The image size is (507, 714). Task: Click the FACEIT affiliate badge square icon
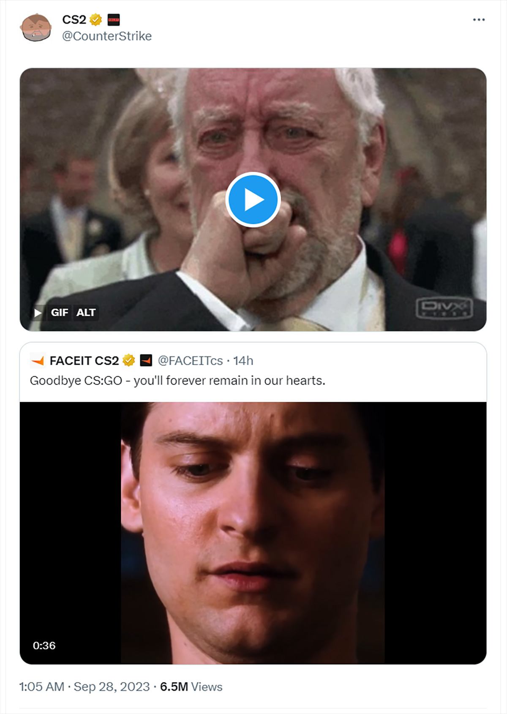point(146,360)
